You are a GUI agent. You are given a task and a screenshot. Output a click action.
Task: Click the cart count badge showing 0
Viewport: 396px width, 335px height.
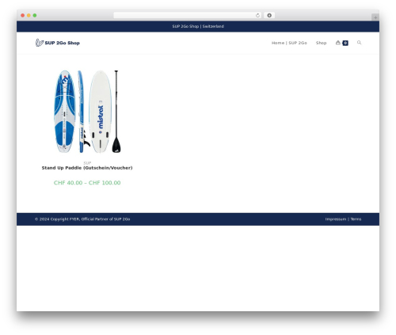pos(345,43)
